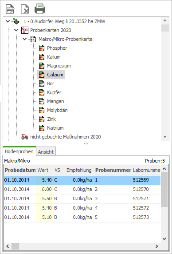Image resolution: width=172 pixels, height=254 pixels.
Task: Select row with Labornummer 512570
Action: tap(82, 189)
